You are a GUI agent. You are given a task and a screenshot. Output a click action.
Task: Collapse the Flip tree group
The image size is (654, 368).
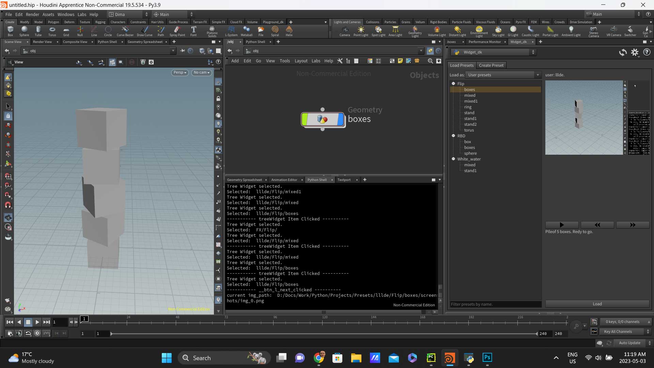[x=453, y=83]
